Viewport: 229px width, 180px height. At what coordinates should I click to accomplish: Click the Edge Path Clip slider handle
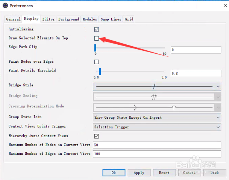(95, 48)
